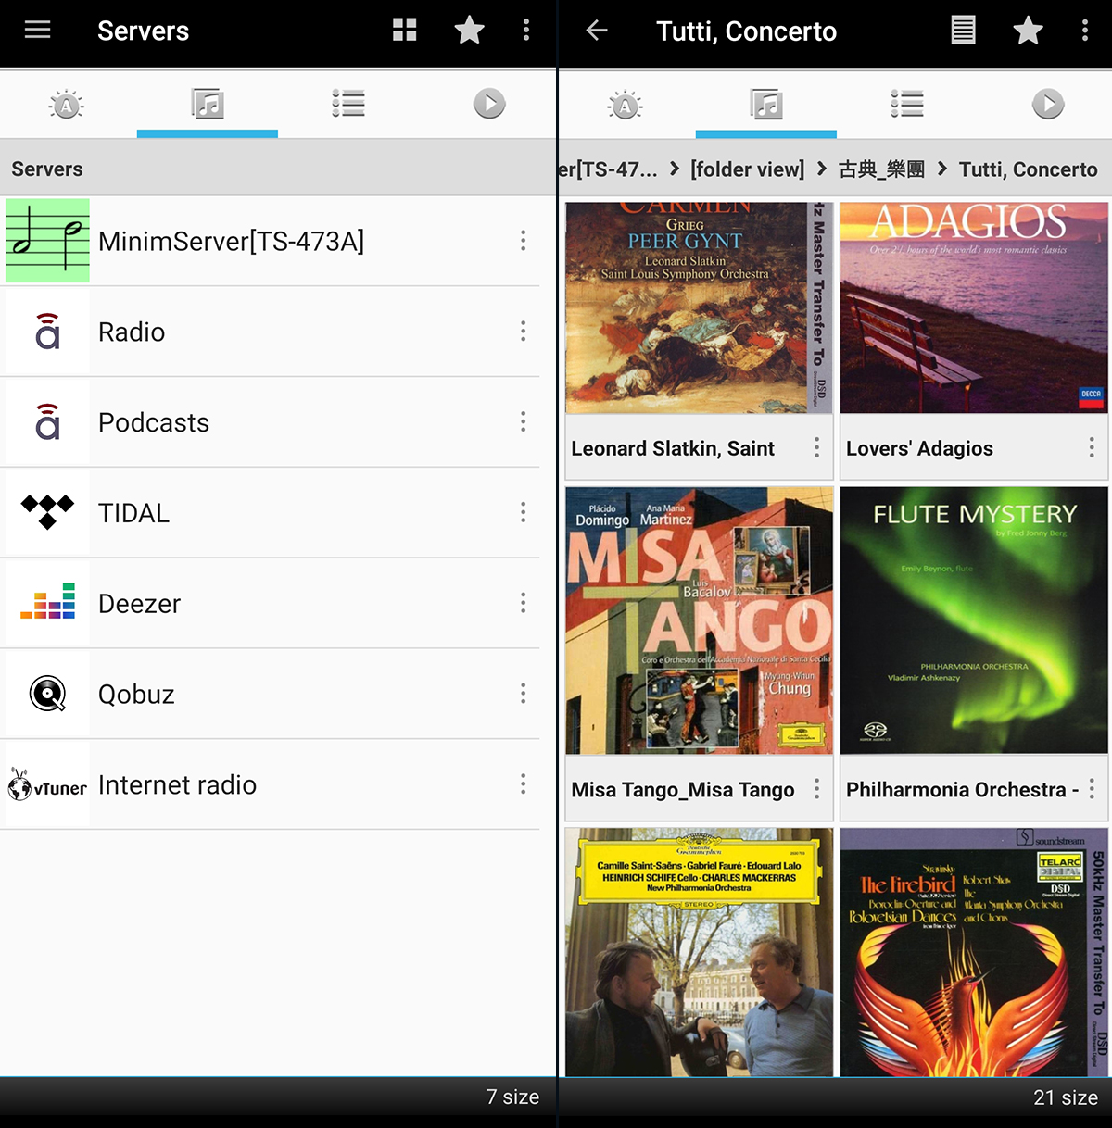Go to server breadcrumb er[TS-47...
This screenshot has width=1112, height=1128.
(x=608, y=169)
